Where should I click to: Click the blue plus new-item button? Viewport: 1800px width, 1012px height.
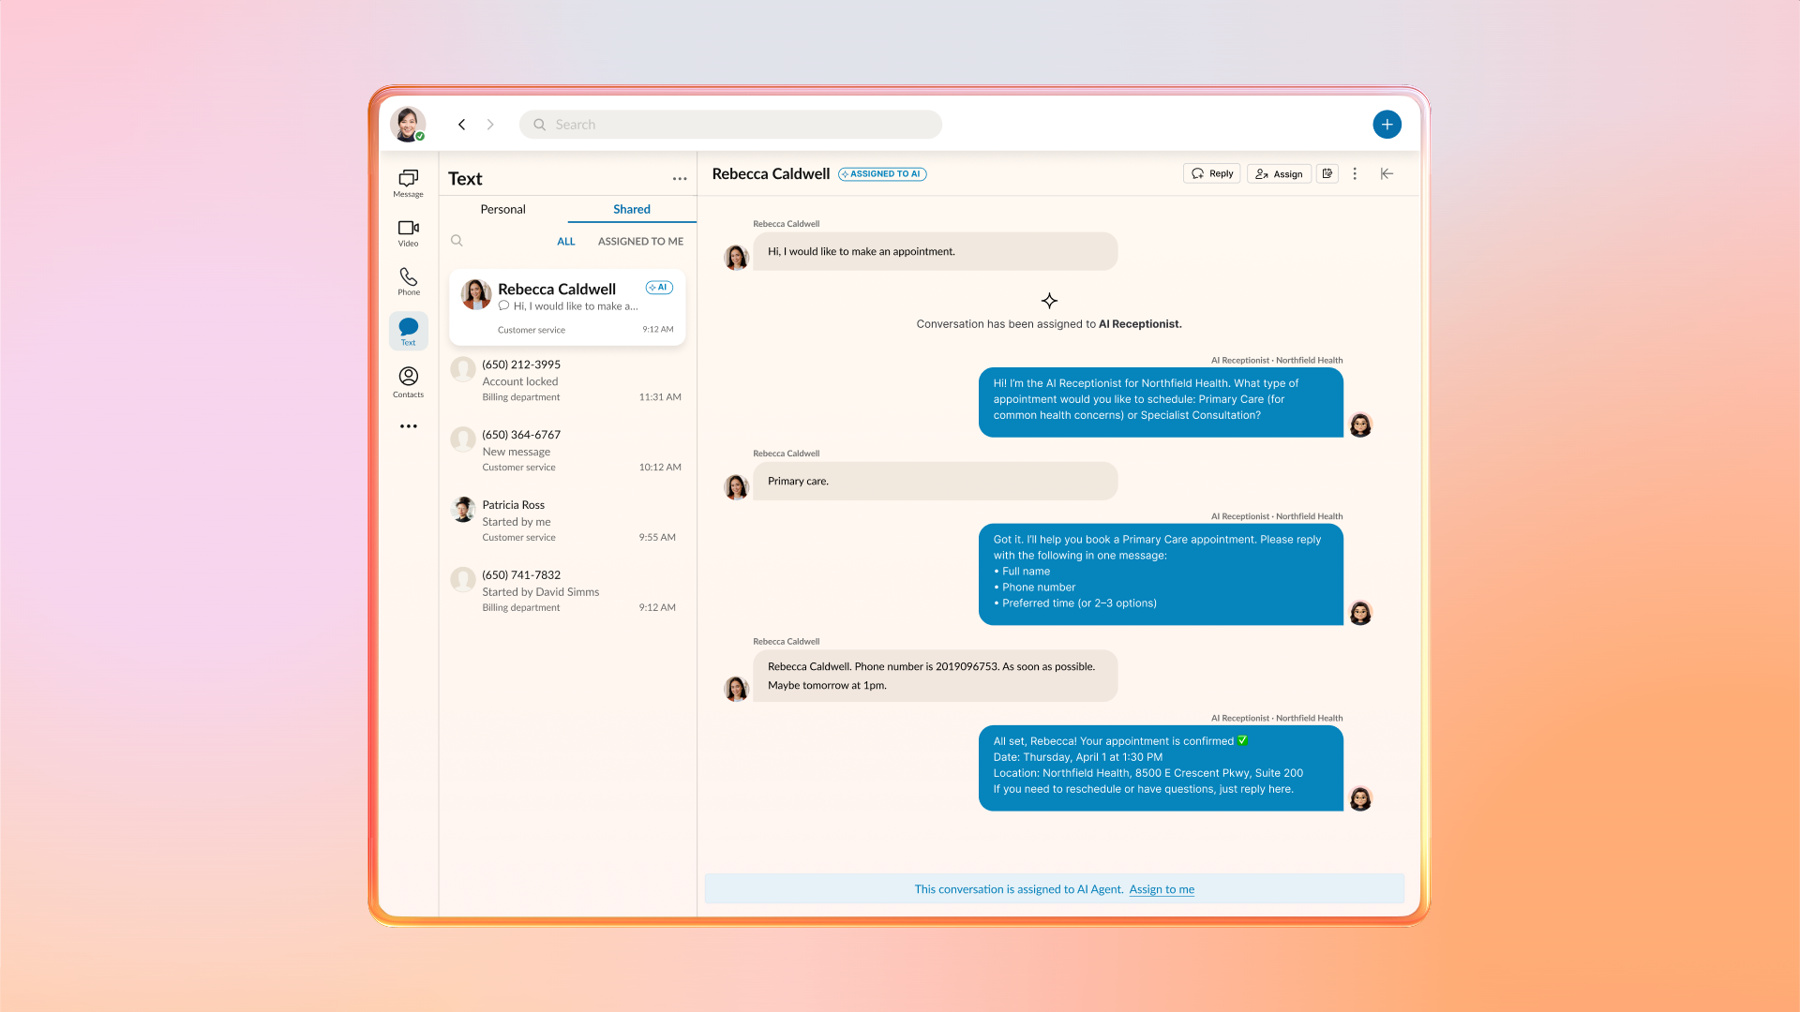[1387, 125]
